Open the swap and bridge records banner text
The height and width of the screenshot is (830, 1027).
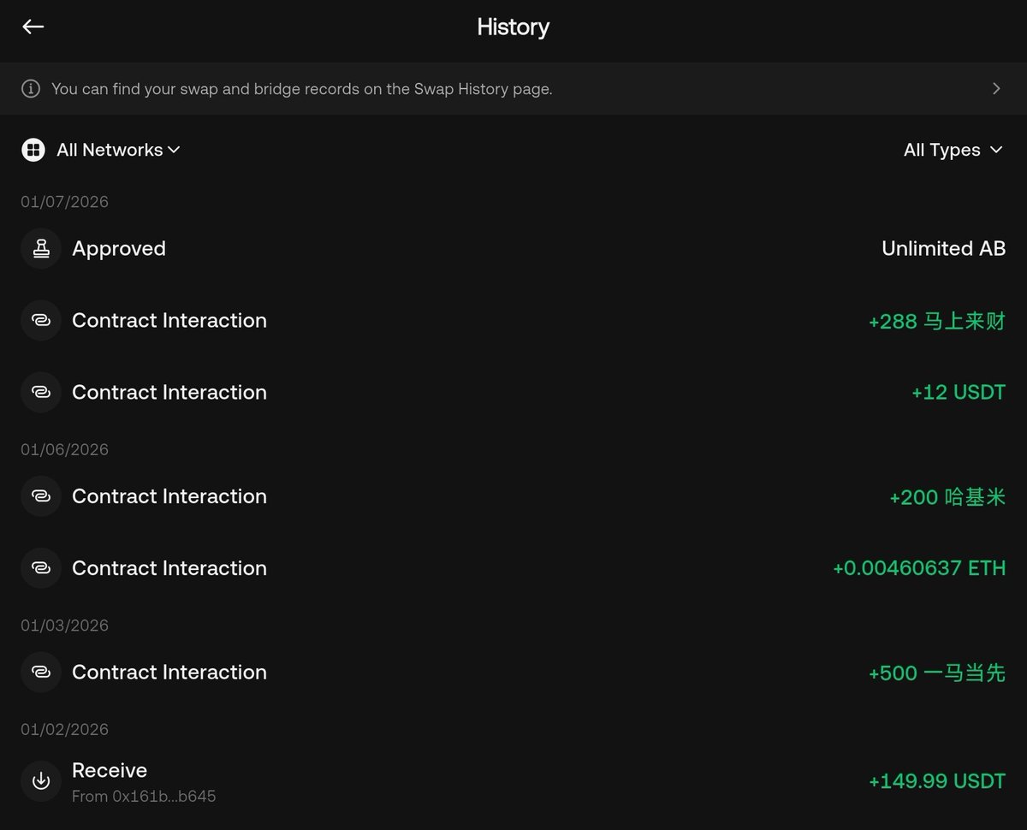[301, 89]
